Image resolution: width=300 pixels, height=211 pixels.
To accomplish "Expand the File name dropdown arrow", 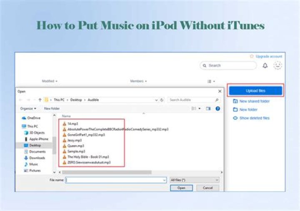I will coord(164,180).
